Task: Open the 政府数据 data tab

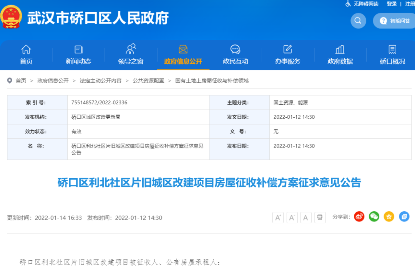Action: (x=340, y=55)
